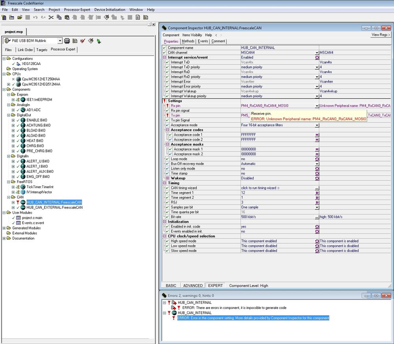Switch to the Events tab
The height and width of the screenshot is (344, 394).
pos(203,41)
